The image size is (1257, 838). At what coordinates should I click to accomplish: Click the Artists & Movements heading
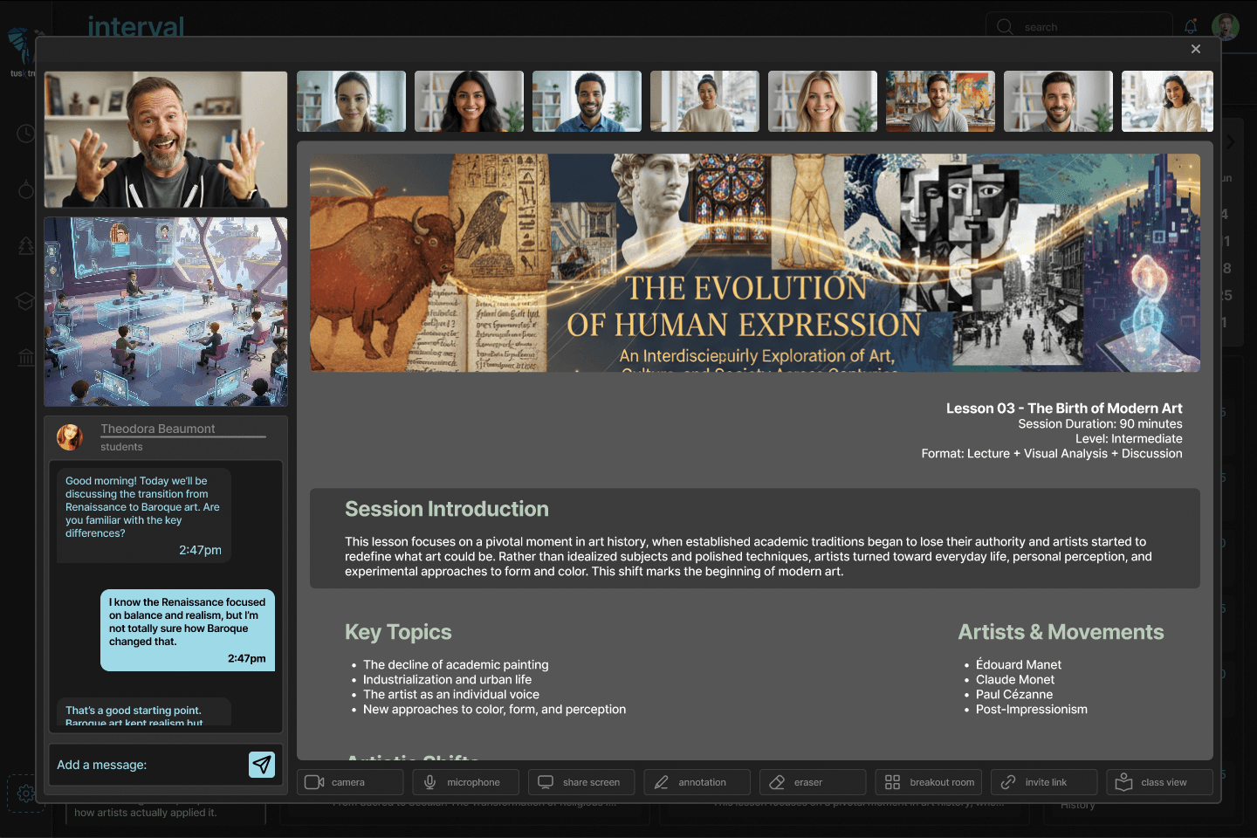[x=1061, y=632]
